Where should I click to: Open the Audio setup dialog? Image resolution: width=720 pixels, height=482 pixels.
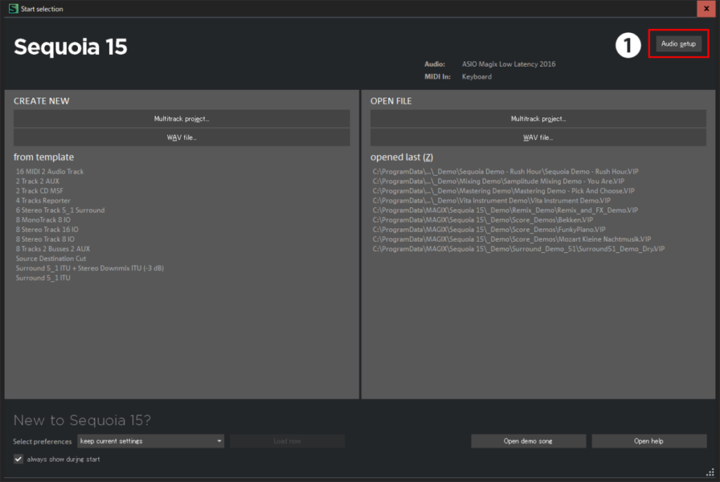678,44
